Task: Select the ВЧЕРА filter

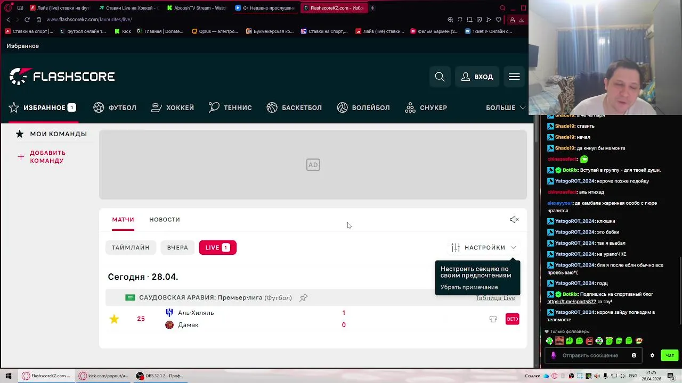Action: [177, 247]
